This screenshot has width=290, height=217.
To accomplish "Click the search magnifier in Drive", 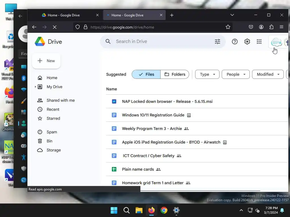I will [108, 42].
